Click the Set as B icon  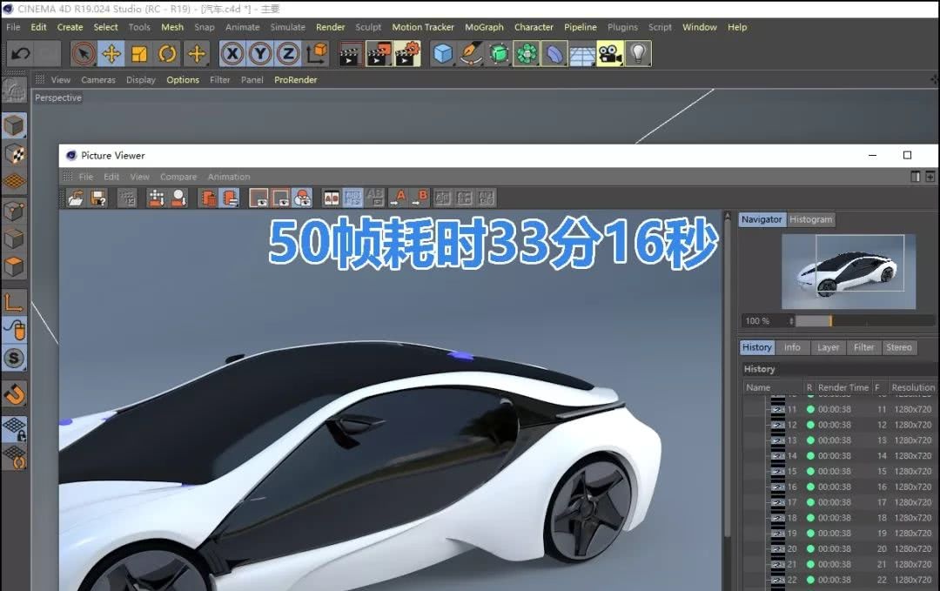[420, 198]
